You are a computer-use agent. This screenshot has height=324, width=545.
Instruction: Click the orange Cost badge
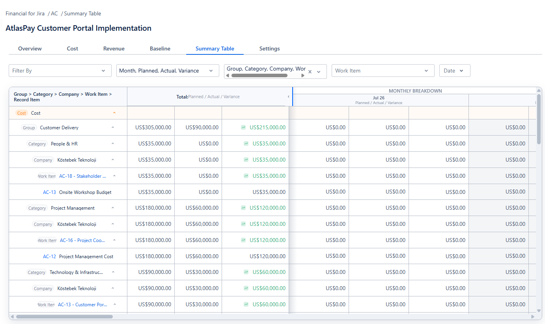tap(22, 113)
